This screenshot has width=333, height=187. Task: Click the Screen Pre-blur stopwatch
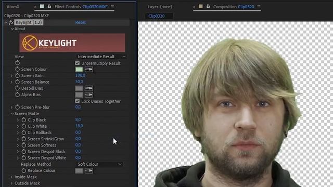tap(17, 108)
